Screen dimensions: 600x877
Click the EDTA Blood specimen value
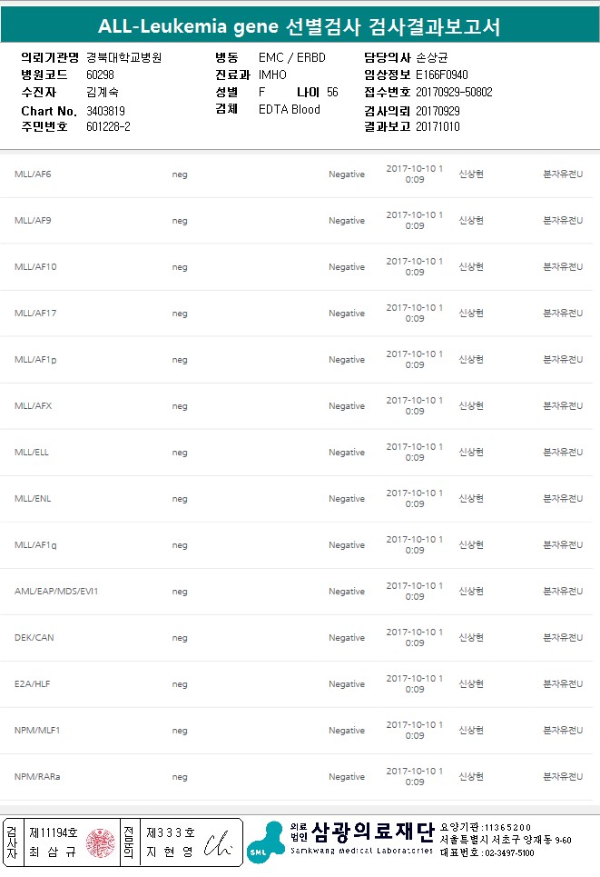(289, 110)
